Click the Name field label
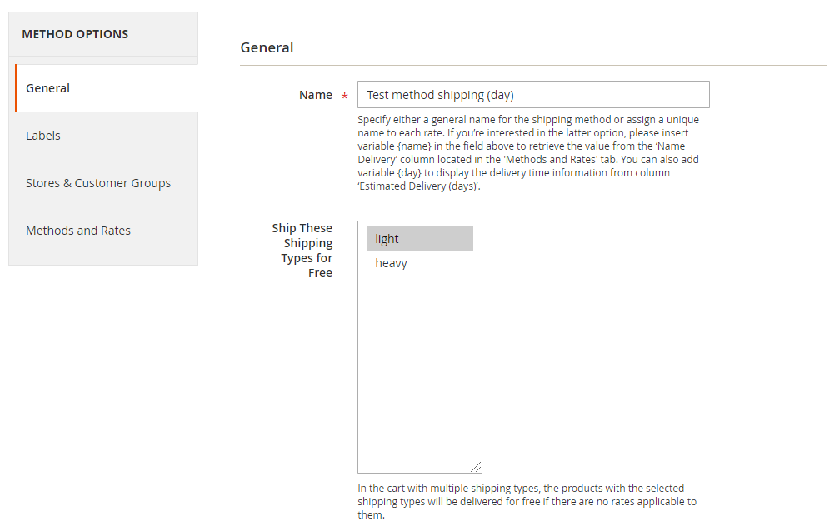This screenshot has width=829, height=531. [x=316, y=95]
